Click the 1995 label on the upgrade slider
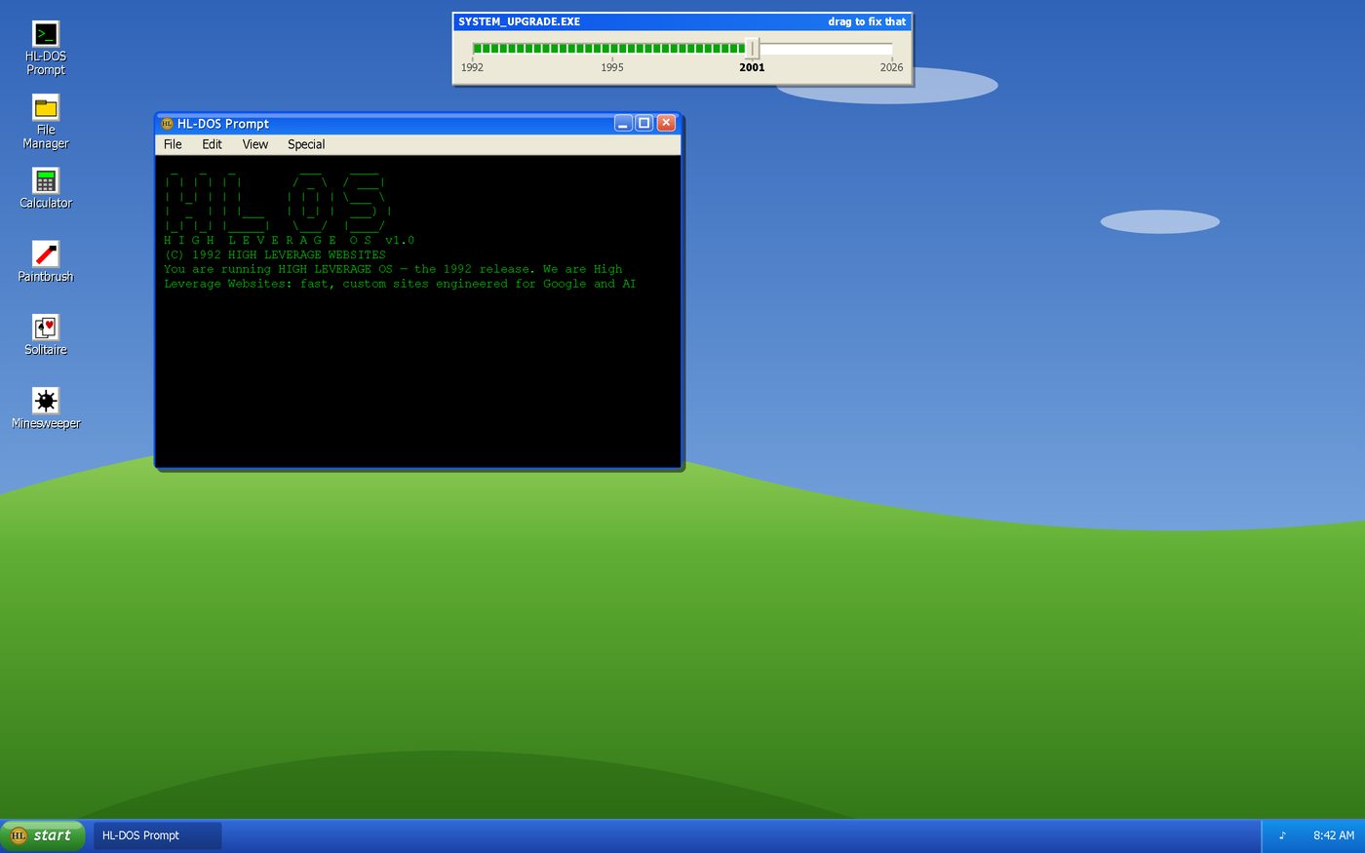 point(612,67)
